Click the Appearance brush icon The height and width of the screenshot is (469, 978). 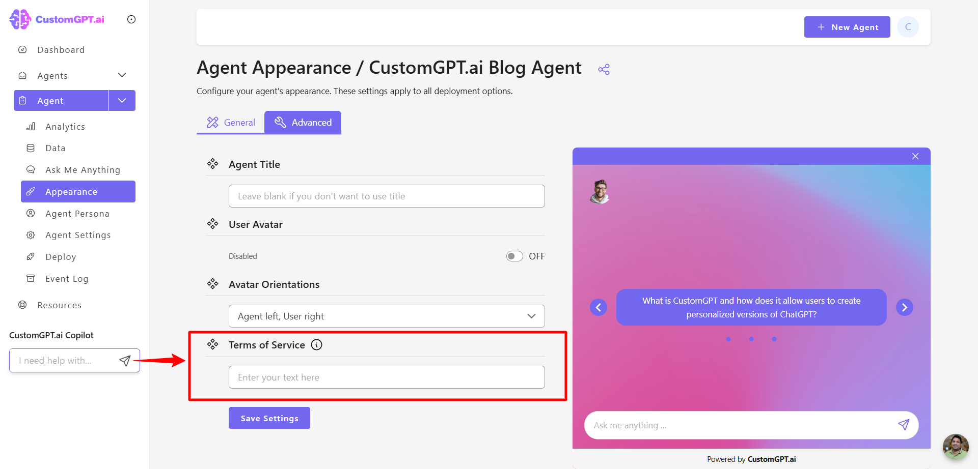click(31, 191)
